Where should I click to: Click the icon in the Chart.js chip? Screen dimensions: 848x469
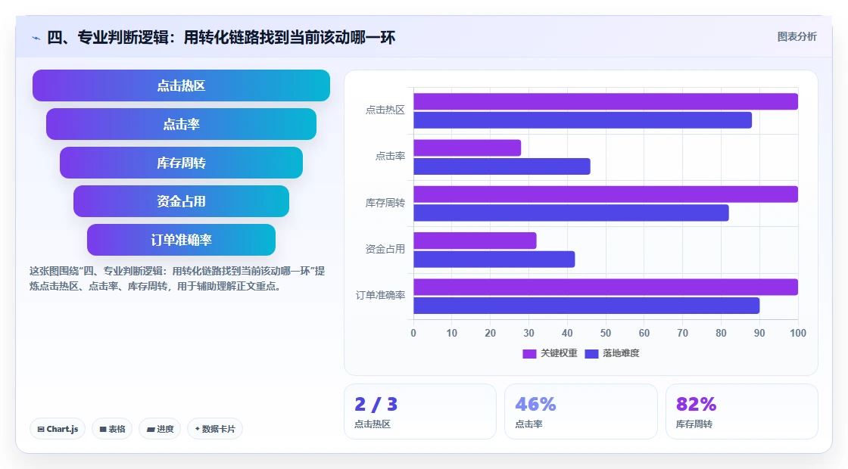[41, 430]
